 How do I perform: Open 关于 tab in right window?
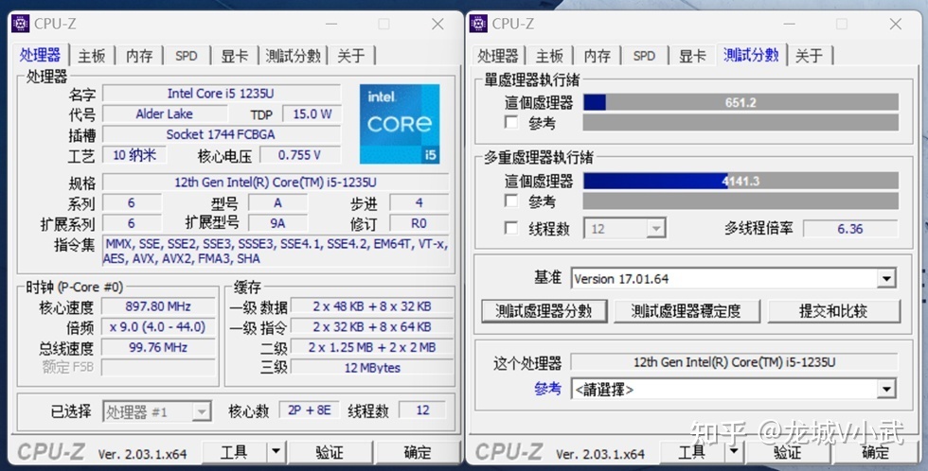[x=809, y=56]
